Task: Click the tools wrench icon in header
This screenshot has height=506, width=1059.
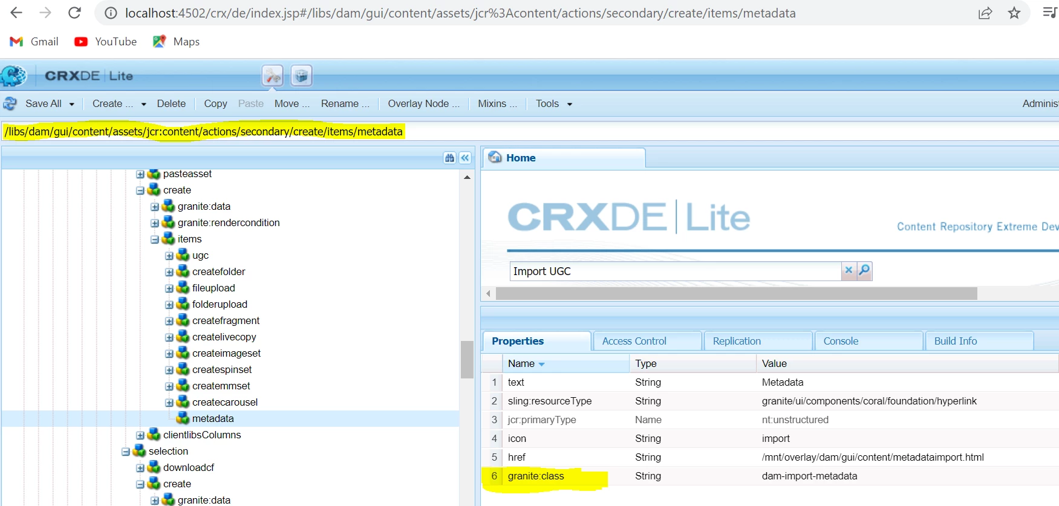Action: coord(273,76)
